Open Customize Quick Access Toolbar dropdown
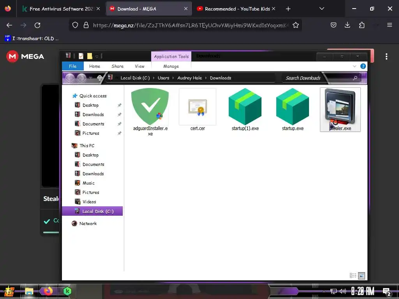Viewport: 399px width, 299px height. (x=97, y=56)
